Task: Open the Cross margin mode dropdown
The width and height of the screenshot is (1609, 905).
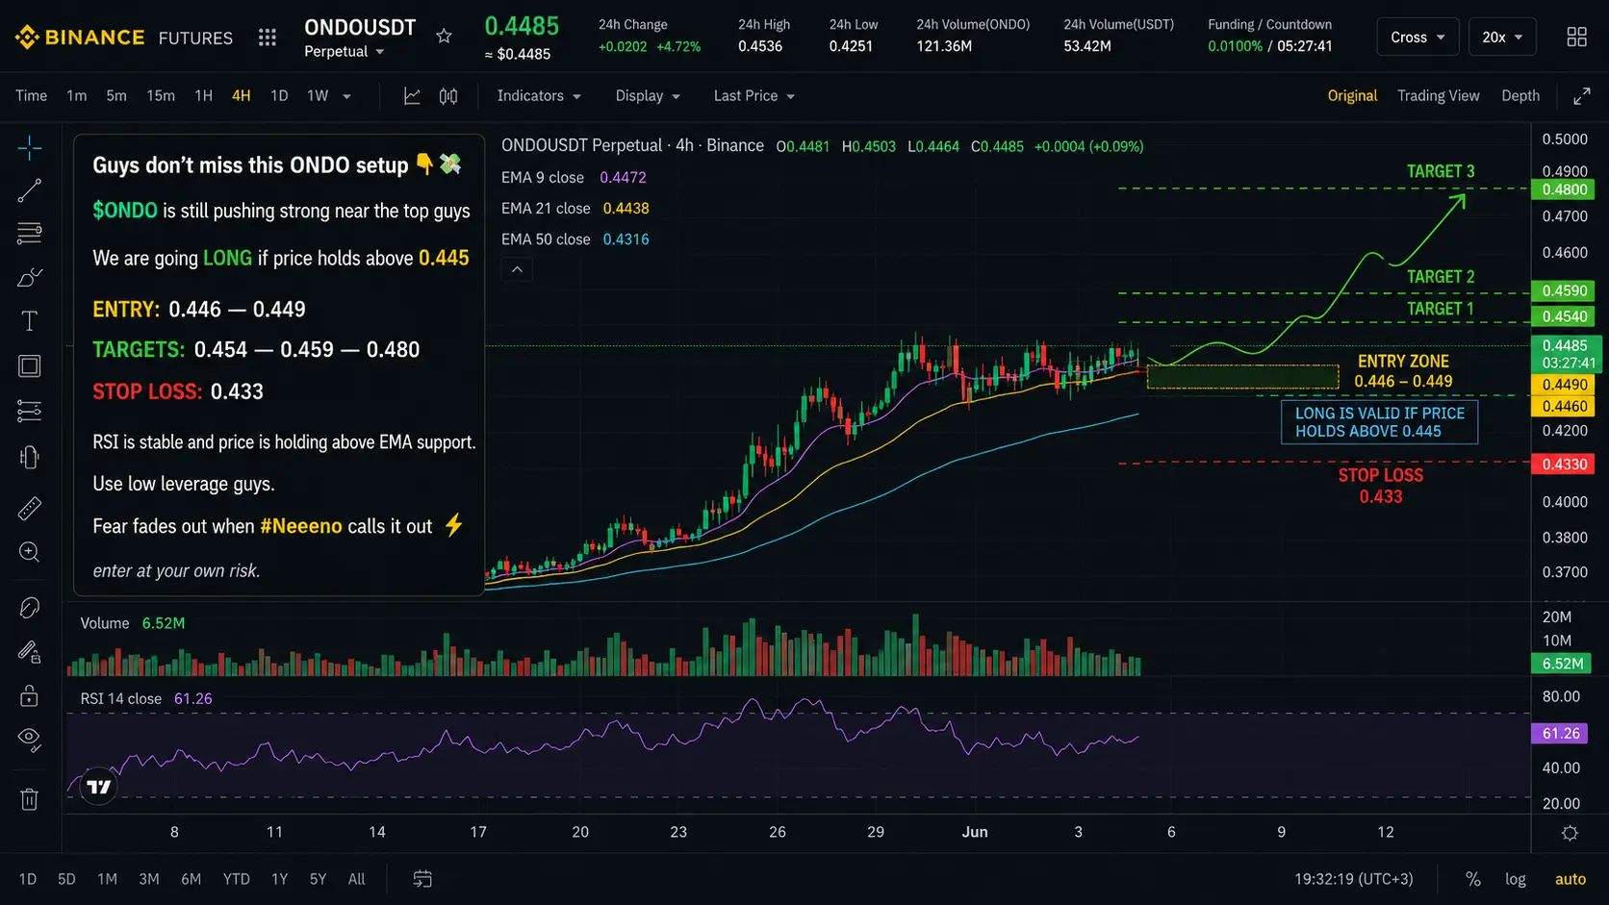Action: click(1417, 38)
